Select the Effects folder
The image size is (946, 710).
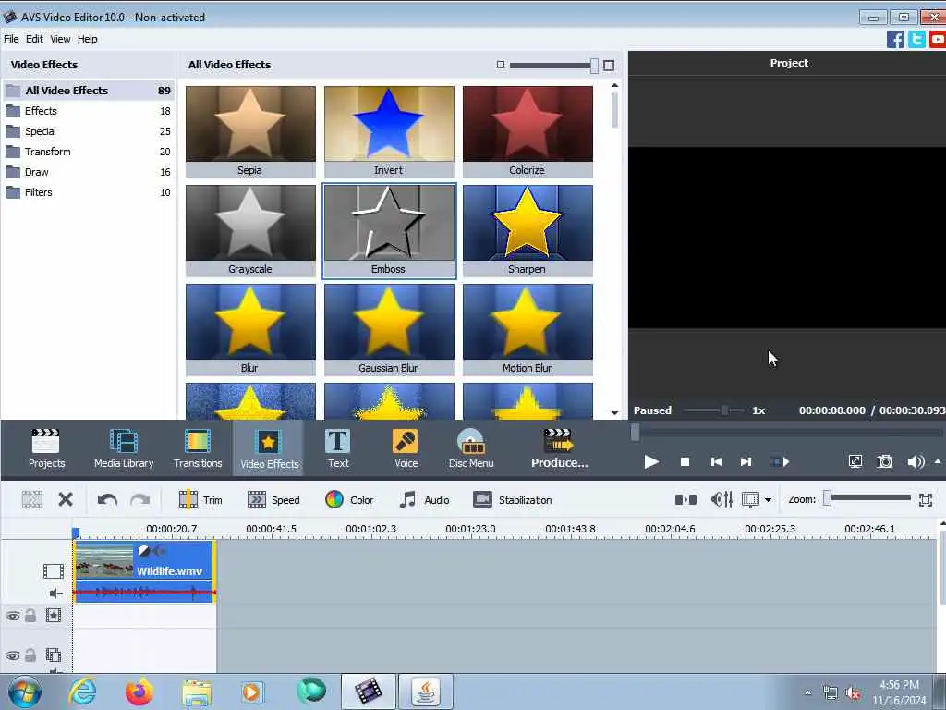[x=89, y=111]
